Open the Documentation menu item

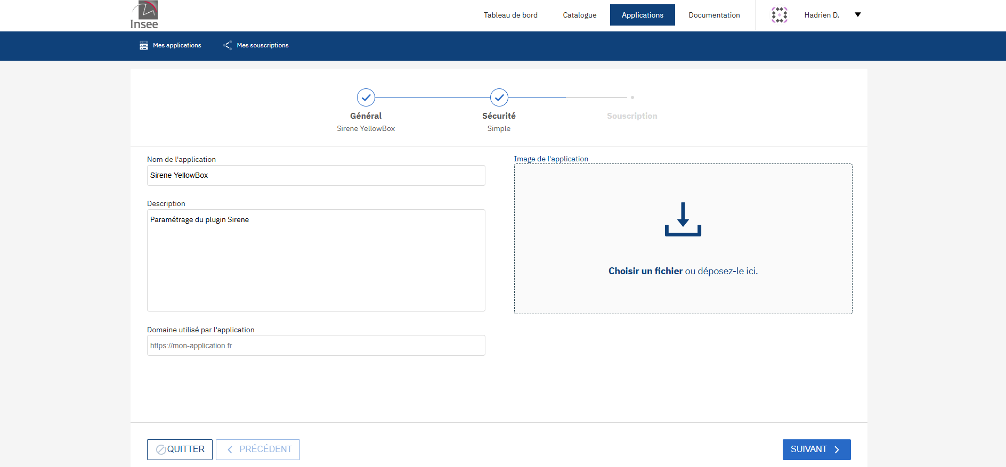[714, 15]
